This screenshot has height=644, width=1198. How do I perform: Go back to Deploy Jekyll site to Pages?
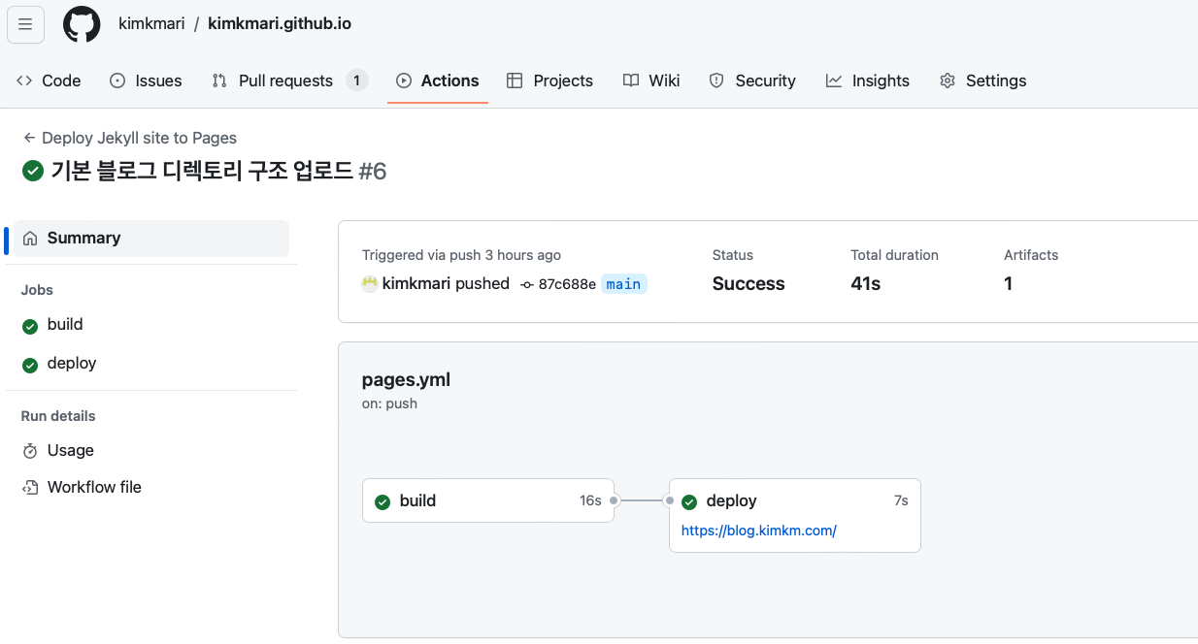[130, 138]
